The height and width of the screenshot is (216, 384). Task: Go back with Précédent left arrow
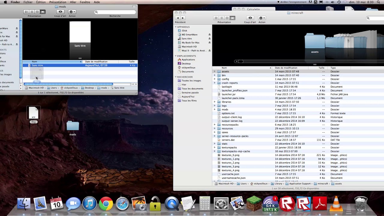(178, 18)
